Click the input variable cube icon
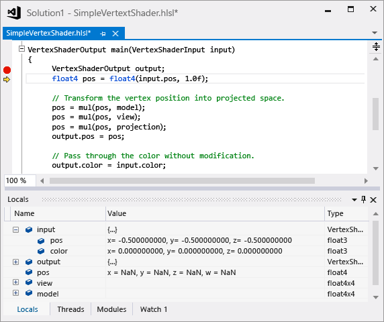 (x=29, y=229)
